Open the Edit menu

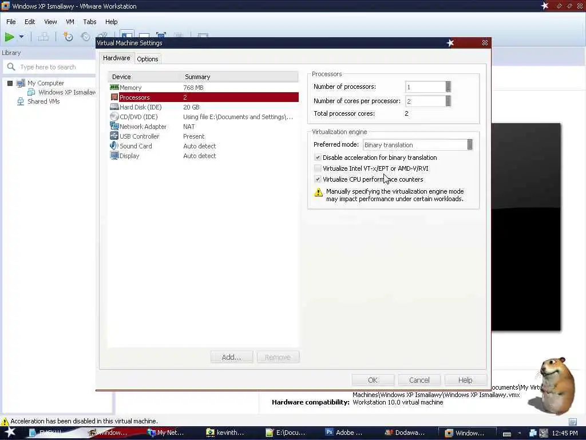click(x=30, y=22)
